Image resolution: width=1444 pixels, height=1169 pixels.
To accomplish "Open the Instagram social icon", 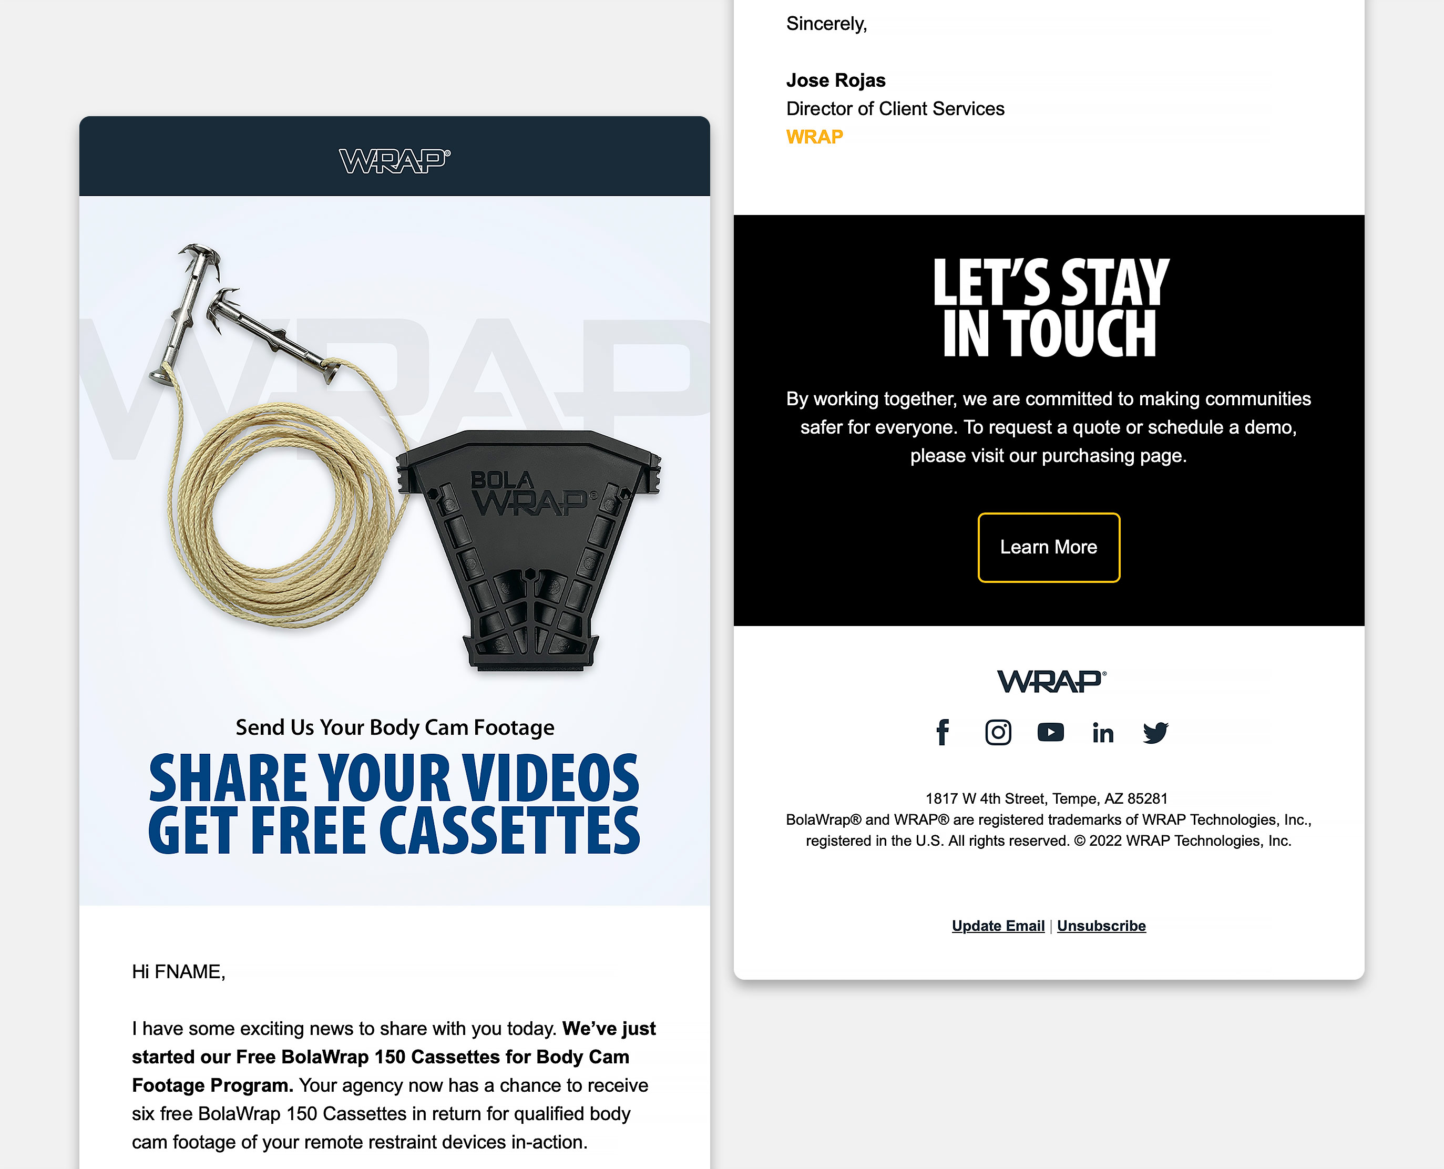I will [998, 733].
